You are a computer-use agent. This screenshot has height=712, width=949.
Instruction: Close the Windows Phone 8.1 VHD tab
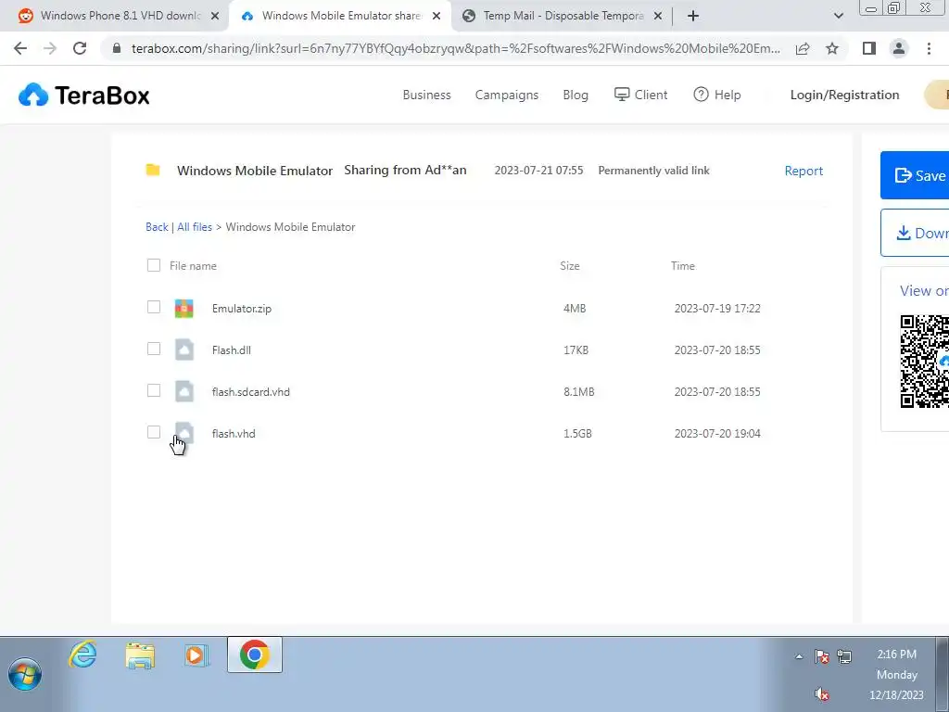[214, 17]
